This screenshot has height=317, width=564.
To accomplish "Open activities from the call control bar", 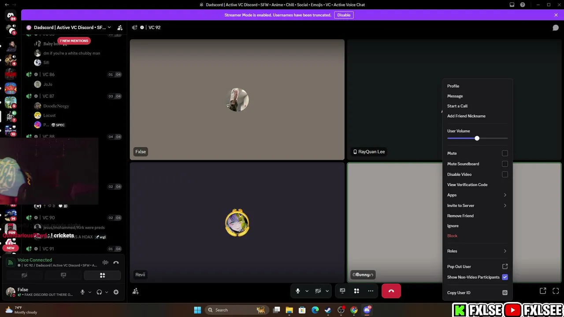I will point(356,291).
